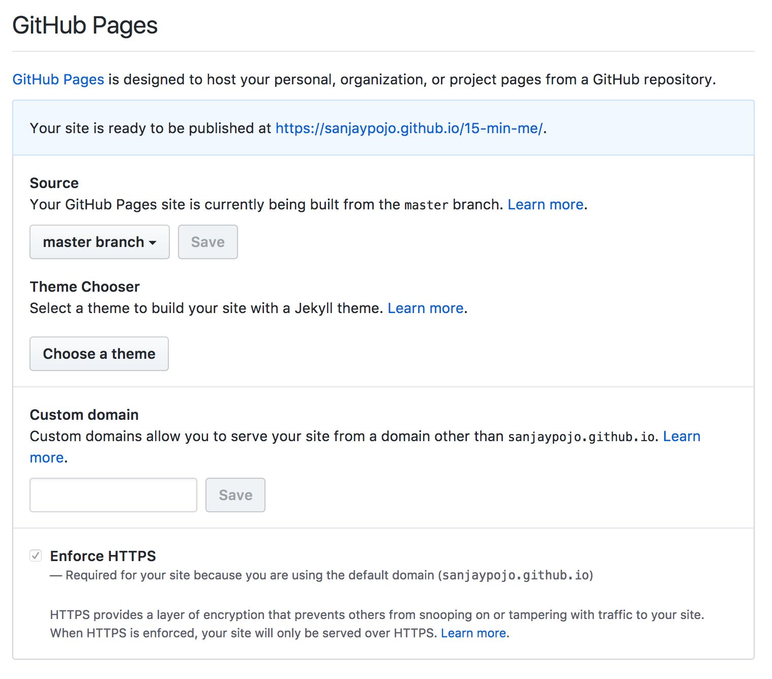Click the Theme Chooser heading
772x679 pixels.
[x=85, y=287]
